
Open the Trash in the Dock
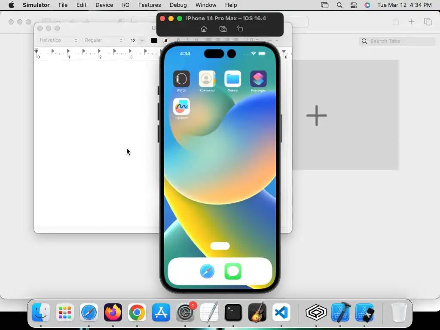pos(399,312)
